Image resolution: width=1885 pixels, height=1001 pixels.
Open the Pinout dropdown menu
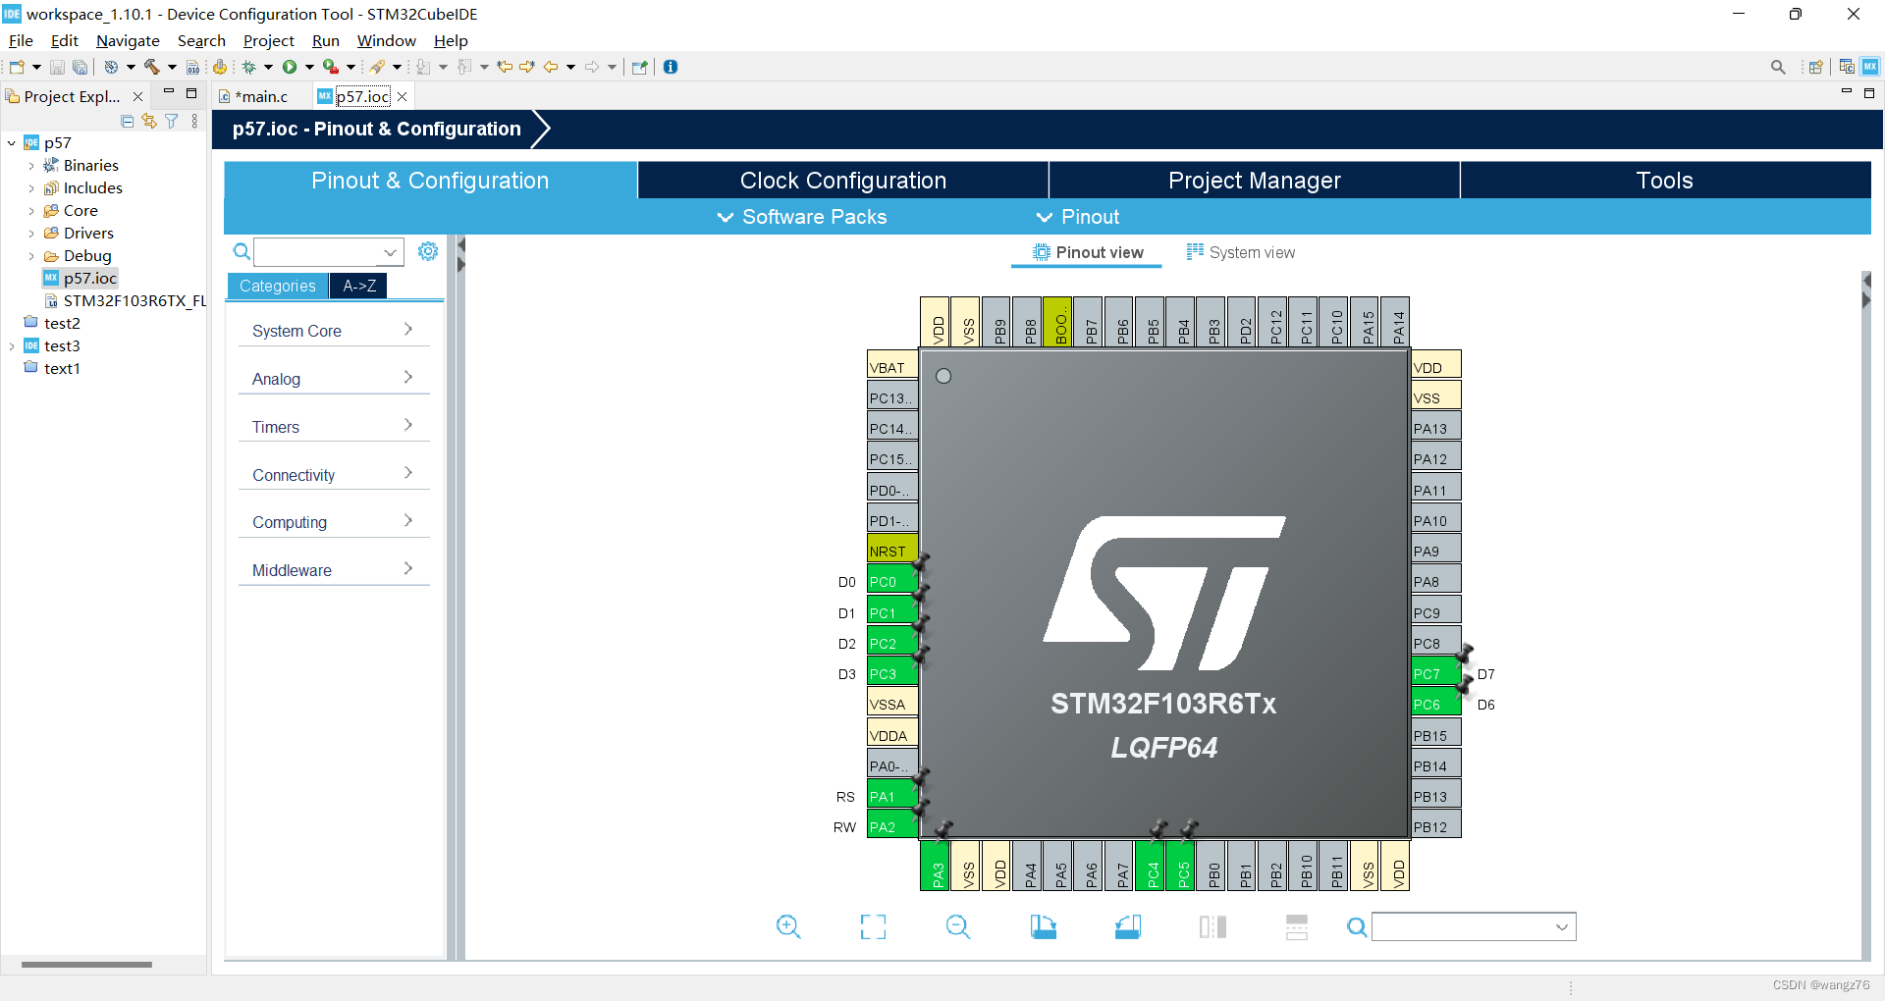[x=1078, y=217]
